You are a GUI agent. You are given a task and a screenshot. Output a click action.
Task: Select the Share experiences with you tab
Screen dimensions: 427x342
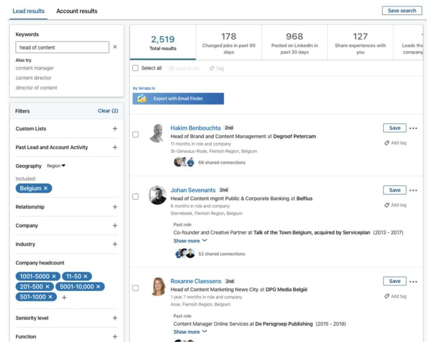point(360,42)
